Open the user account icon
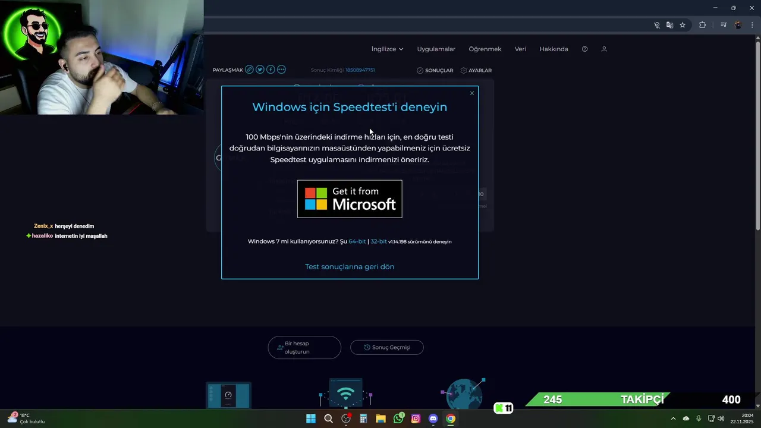This screenshot has width=761, height=428. (604, 49)
